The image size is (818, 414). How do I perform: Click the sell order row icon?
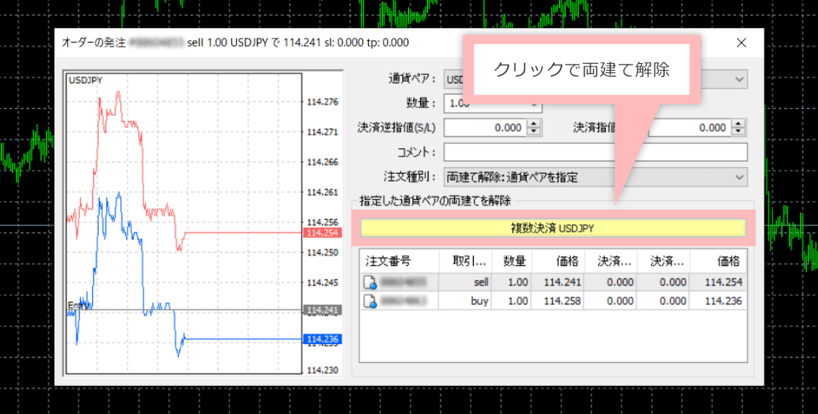[x=371, y=282]
